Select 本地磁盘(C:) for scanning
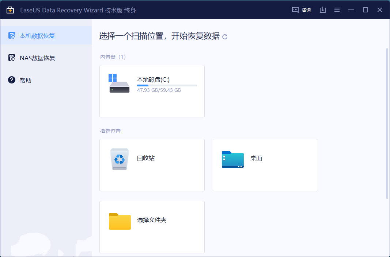 click(x=153, y=79)
